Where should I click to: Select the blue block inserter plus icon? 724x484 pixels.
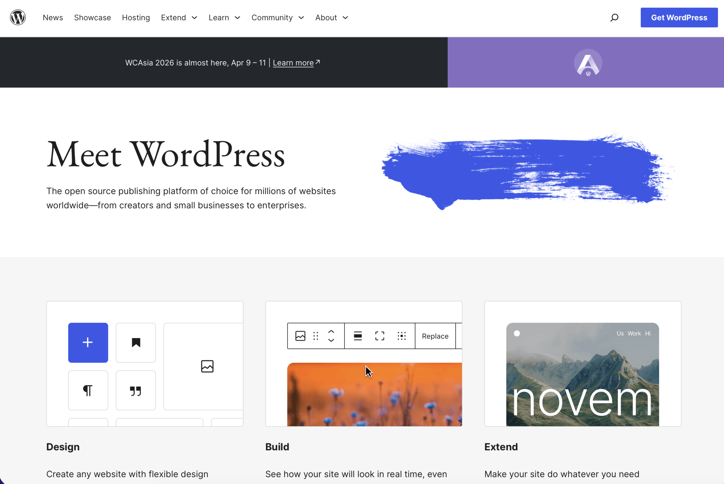88,342
